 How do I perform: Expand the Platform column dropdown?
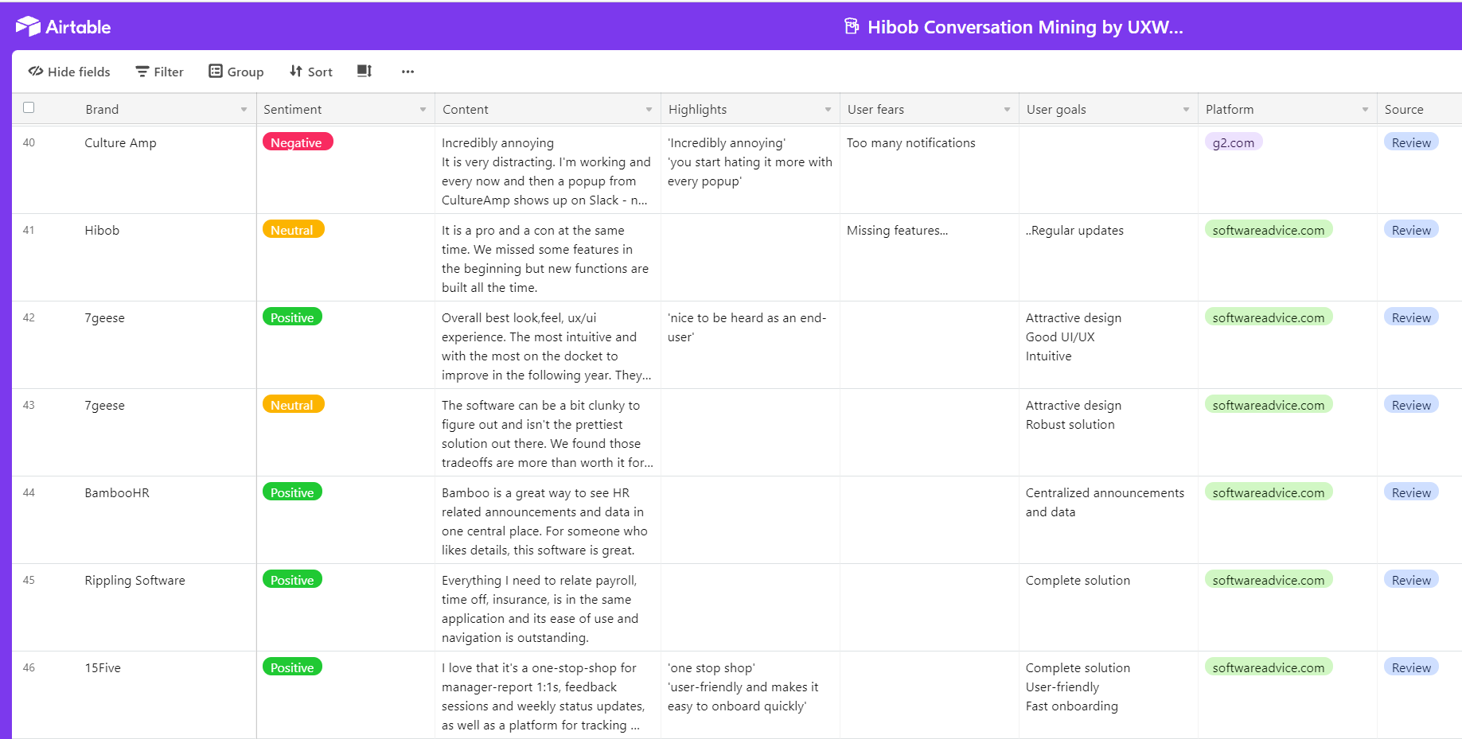pos(1365,110)
